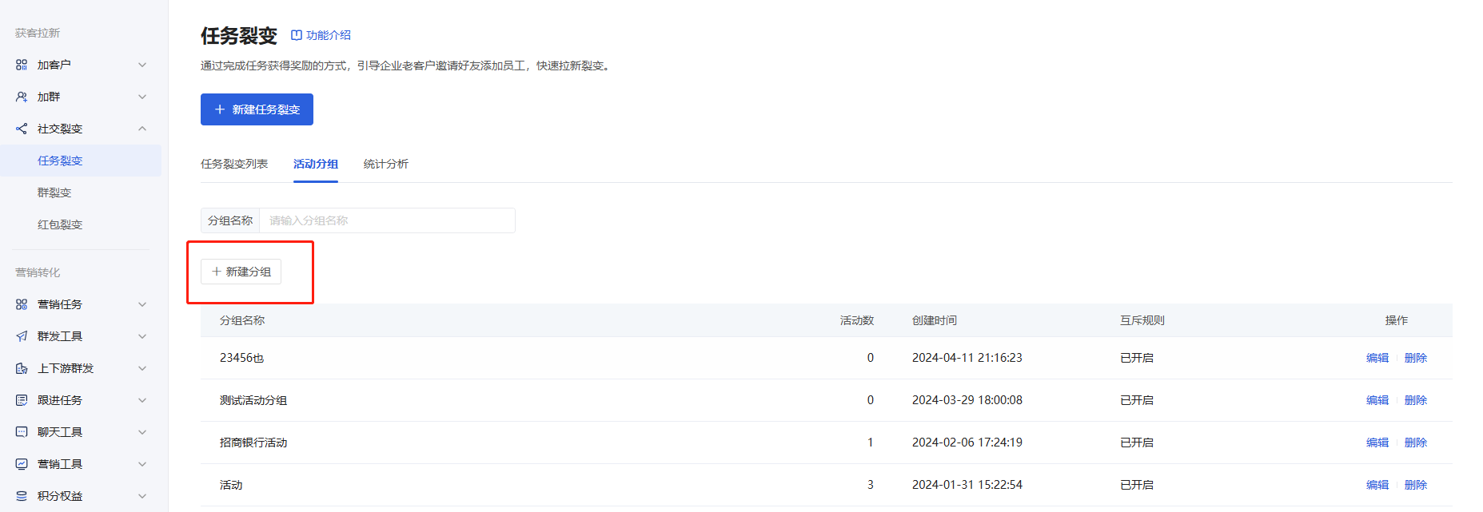Collapse the 社交裂变 menu chevron
The height and width of the screenshot is (512, 1483).
coord(142,129)
